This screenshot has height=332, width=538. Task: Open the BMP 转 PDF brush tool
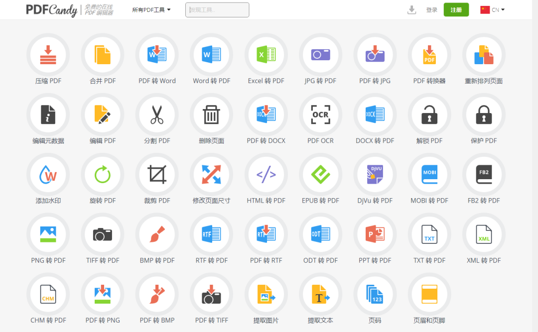(157, 234)
